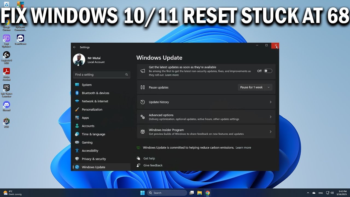Viewport: 350px width, 197px height.
Task: Open Discord desktop shortcut
Action: tap(7, 106)
